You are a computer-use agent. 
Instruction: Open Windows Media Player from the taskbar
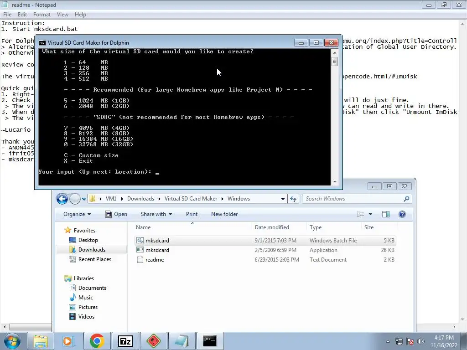coord(68,341)
